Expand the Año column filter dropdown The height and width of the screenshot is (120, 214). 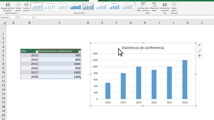[36, 51]
